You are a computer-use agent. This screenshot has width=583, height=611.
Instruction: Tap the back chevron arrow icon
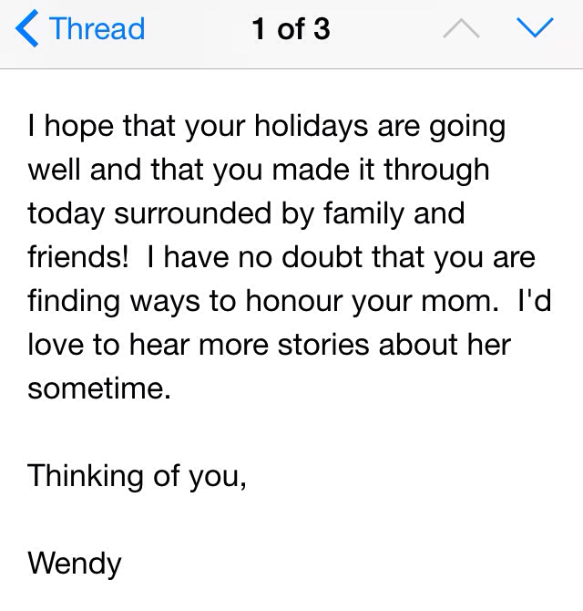(x=27, y=29)
